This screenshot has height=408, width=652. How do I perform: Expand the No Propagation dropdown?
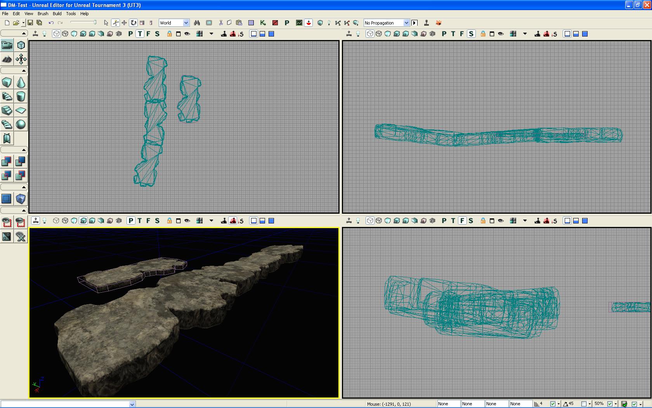pyautogui.click(x=406, y=23)
